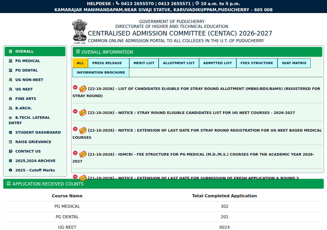Select the INFORMATION BROCHURE tab
This screenshot has height=230, width=327.
click(101, 73)
